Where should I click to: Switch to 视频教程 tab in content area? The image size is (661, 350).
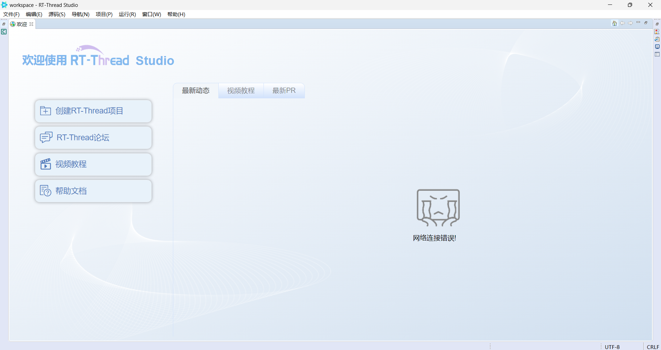coord(241,90)
